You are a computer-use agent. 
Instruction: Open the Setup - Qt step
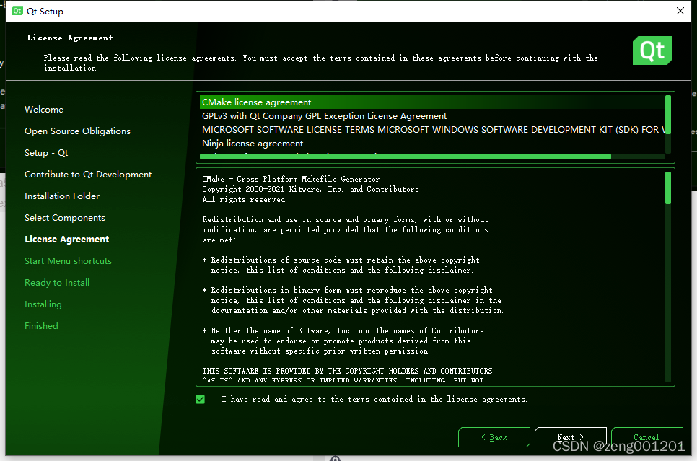(x=46, y=152)
